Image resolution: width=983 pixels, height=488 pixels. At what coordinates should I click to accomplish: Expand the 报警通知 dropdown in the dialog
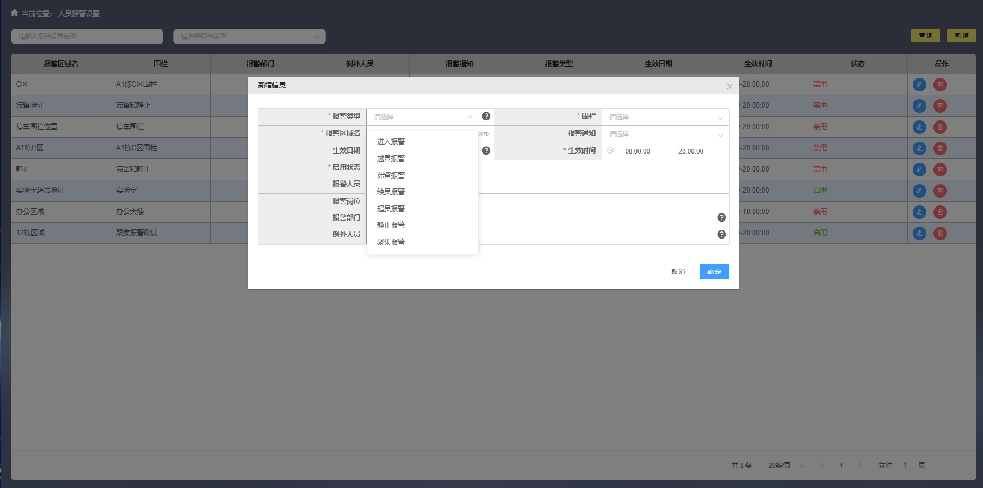click(x=665, y=134)
